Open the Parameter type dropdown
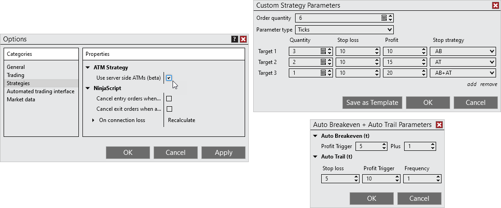Image resolution: width=501 pixels, height=208 pixels. click(x=345, y=30)
